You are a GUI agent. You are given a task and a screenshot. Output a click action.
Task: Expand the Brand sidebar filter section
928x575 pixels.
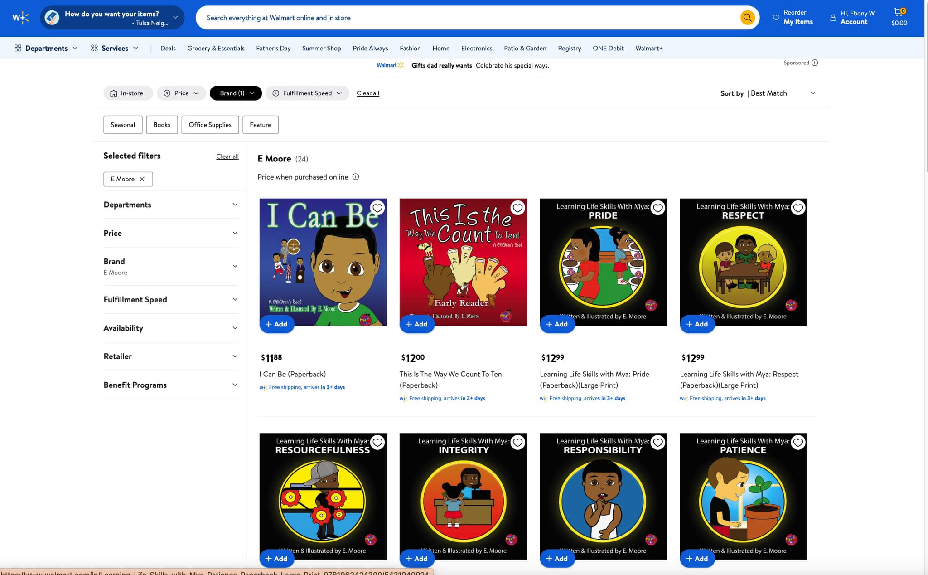coord(171,266)
